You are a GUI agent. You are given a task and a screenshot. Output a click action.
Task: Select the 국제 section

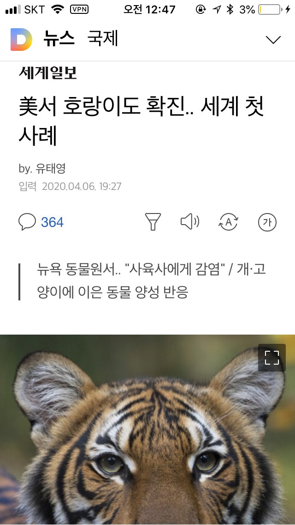click(103, 39)
